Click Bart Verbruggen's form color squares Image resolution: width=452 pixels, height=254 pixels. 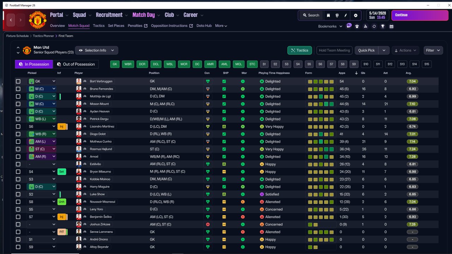click(x=321, y=81)
